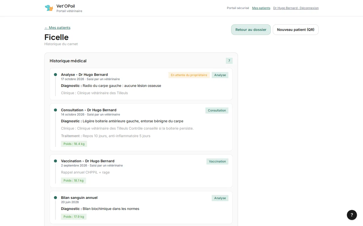The height and width of the screenshot is (226, 363).
Task: Select the carpe gauche radio diagnostic text
Action: pyautogui.click(x=122, y=86)
